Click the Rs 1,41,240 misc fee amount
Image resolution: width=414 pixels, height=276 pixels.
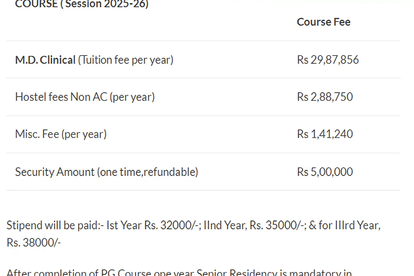tap(325, 134)
